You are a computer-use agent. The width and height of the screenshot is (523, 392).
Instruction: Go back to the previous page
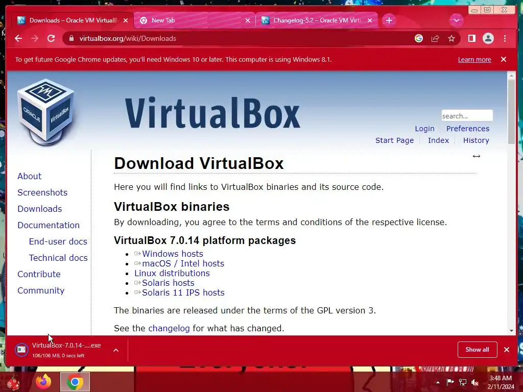(18, 39)
